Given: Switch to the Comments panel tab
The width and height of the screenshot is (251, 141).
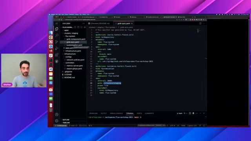Looking at the screenshot, I should tap(149, 113).
